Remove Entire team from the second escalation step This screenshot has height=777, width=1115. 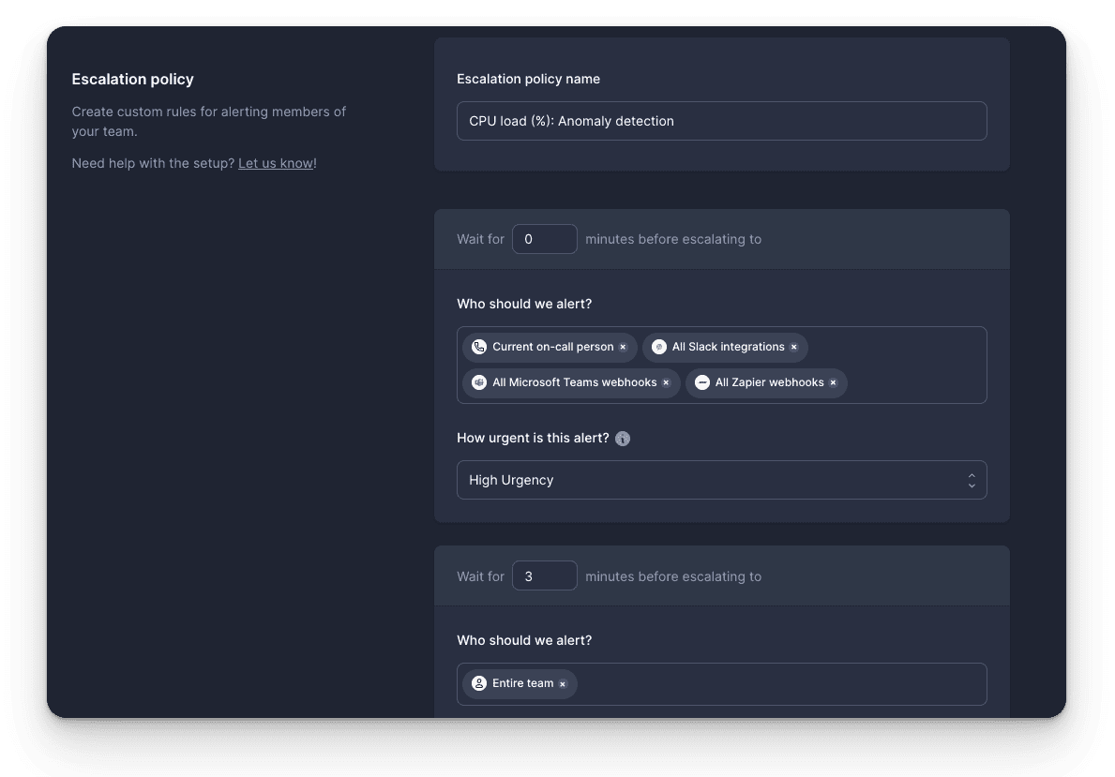click(x=562, y=683)
